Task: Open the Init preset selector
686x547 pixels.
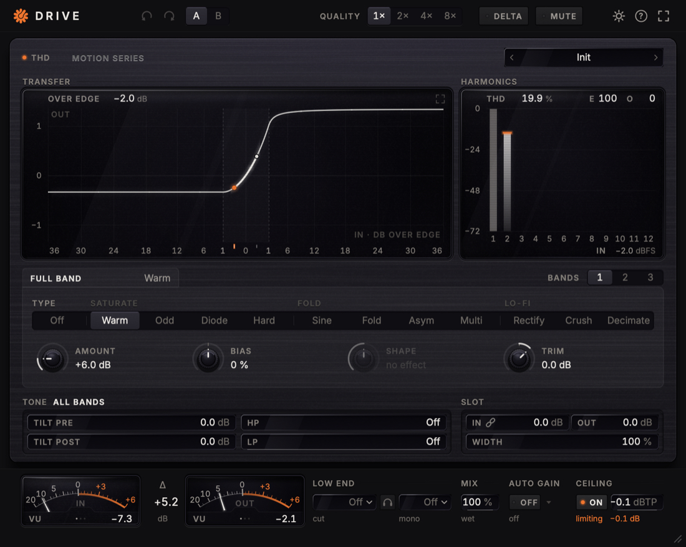Action: [584, 57]
